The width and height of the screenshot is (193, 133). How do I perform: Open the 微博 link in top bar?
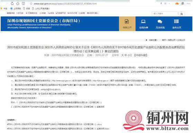(x=43, y=13)
